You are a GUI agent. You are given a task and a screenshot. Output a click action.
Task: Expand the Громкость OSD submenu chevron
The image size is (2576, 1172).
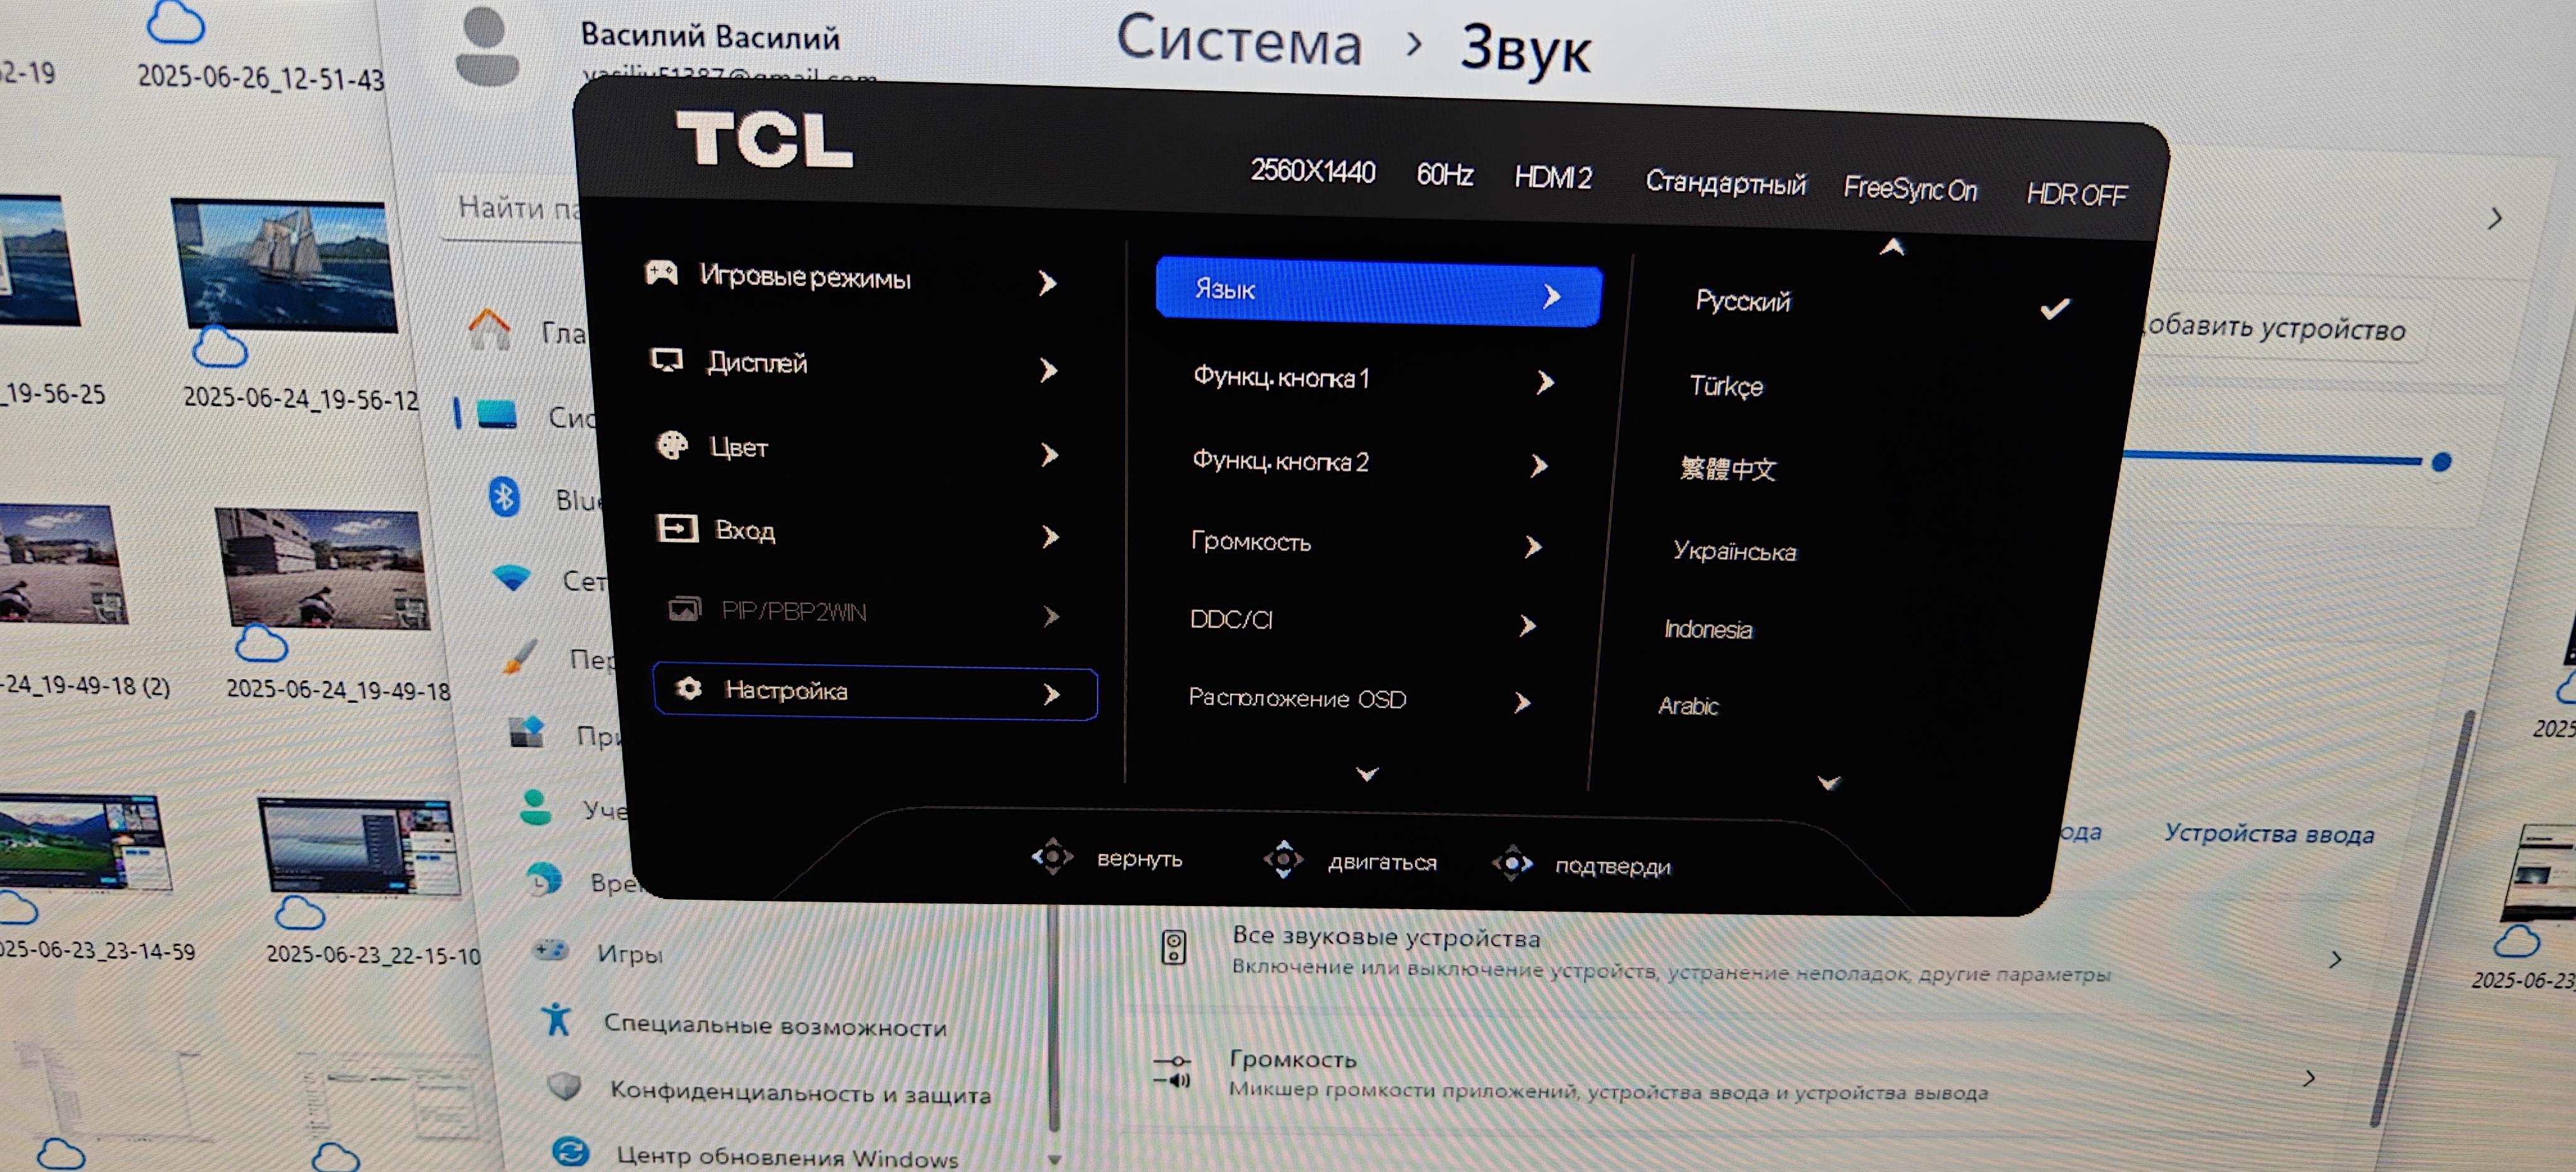1533,547
